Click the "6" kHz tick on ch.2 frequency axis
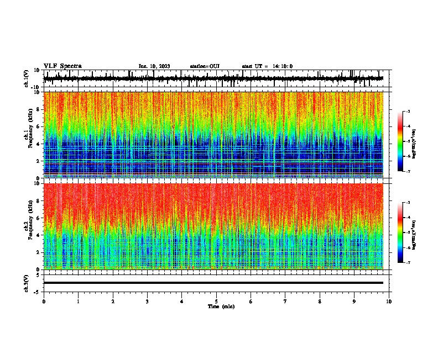Viewport: 438px width, 338px height. [39, 218]
